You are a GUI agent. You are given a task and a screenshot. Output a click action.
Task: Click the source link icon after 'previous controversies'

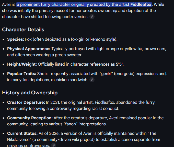(53, 145)
